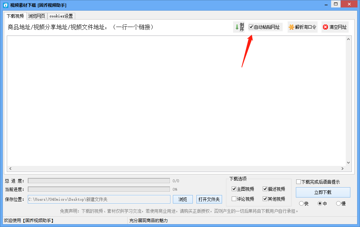The image size is (360, 227).
Task: Click the 立即下载 download button
Action: (323, 192)
